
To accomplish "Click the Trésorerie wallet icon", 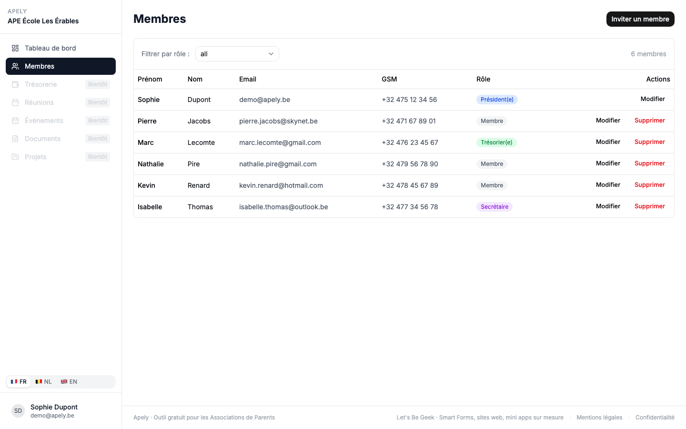I will point(15,84).
